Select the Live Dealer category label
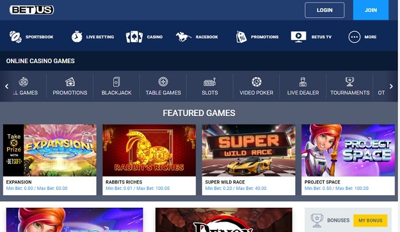Viewport: 400px width, 232px height. (x=303, y=93)
